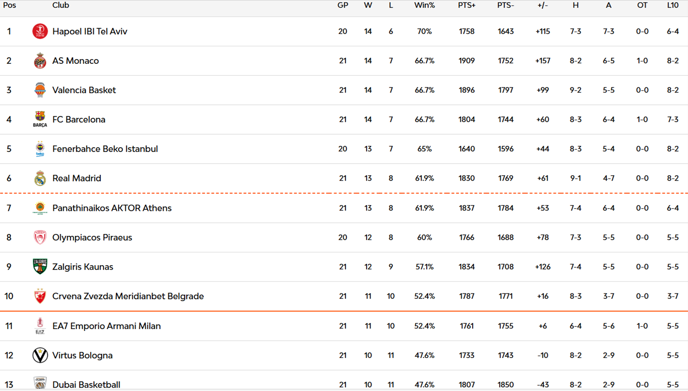Sort standings by Win% column header

coord(424,5)
